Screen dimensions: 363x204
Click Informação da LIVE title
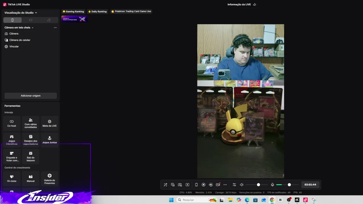(x=239, y=5)
